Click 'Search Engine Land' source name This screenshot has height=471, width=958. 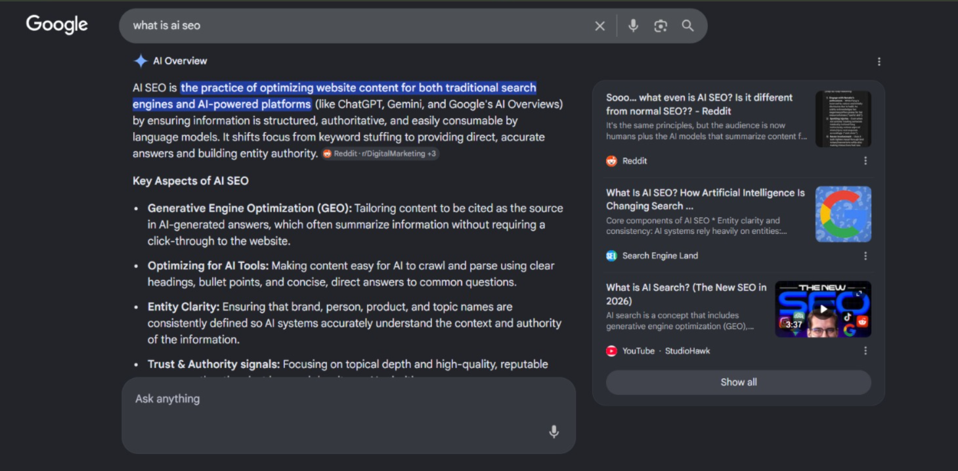click(x=660, y=256)
